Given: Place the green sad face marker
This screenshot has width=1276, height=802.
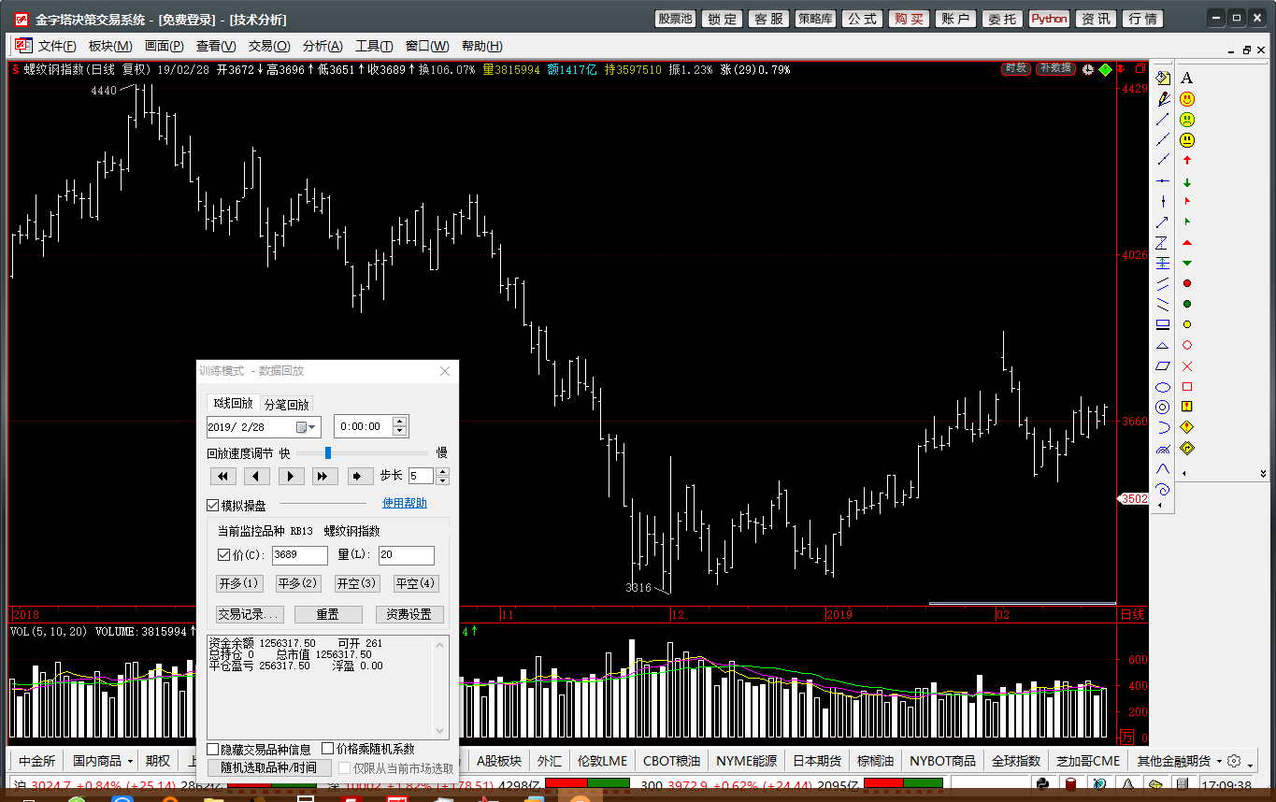Looking at the screenshot, I should 1186,120.
